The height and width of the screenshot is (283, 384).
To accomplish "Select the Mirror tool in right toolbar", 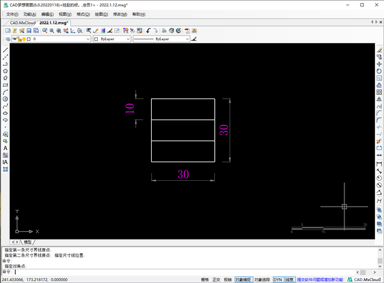I will pos(379,99).
